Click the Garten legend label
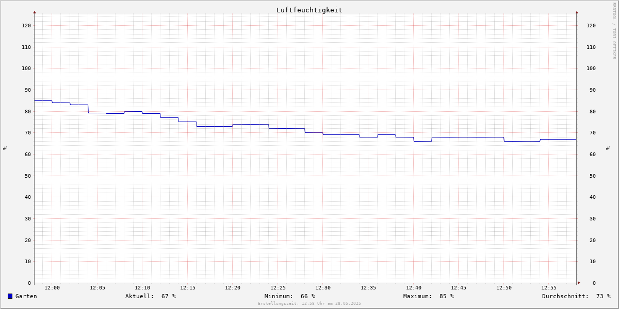Image resolution: width=619 pixels, height=309 pixels. pyautogui.click(x=26, y=296)
